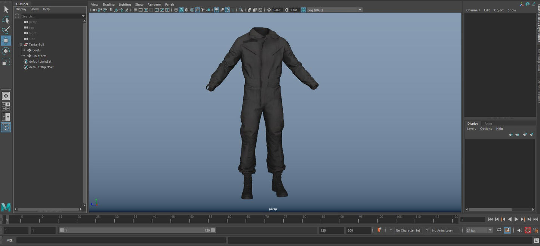Create a new empty display layer
Image resolution: width=540 pixels, height=246 pixels.
coord(531,134)
